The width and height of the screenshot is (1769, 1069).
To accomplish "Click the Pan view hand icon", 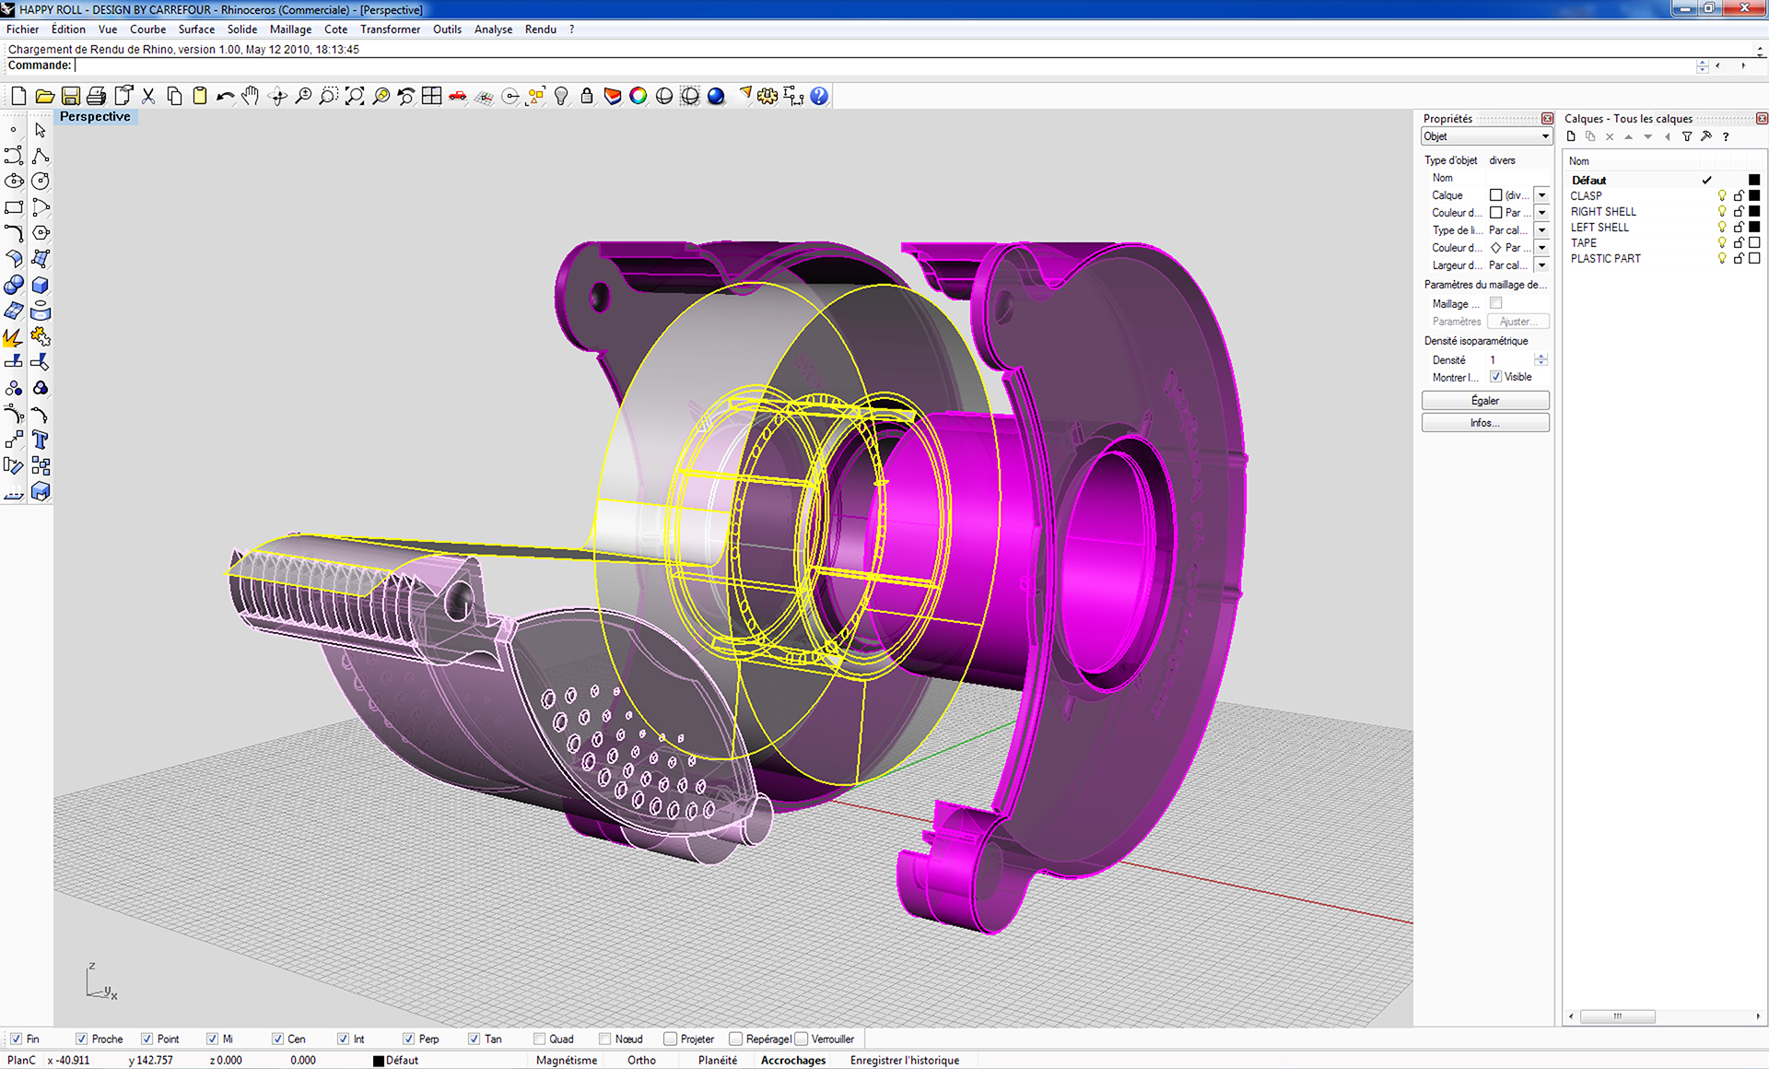I will [250, 96].
